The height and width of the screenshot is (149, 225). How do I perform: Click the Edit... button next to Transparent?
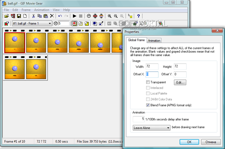[180, 83]
